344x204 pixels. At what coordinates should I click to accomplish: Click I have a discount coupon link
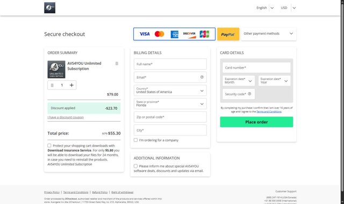click(66, 117)
